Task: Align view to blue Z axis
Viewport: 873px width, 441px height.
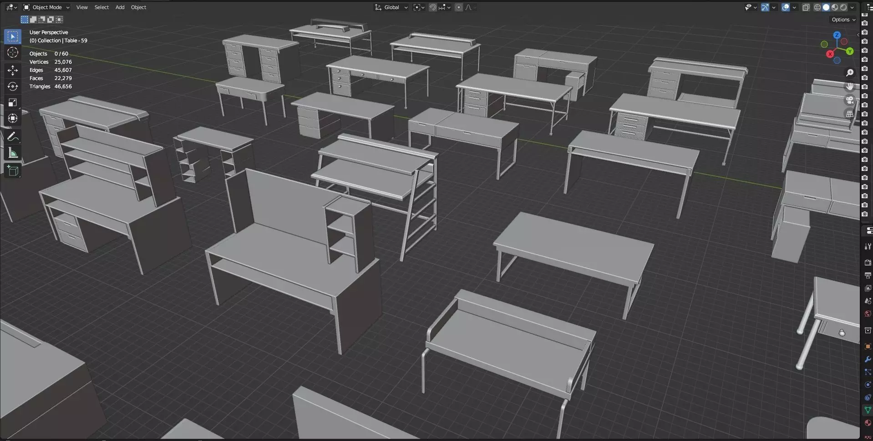Action: tap(837, 35)
